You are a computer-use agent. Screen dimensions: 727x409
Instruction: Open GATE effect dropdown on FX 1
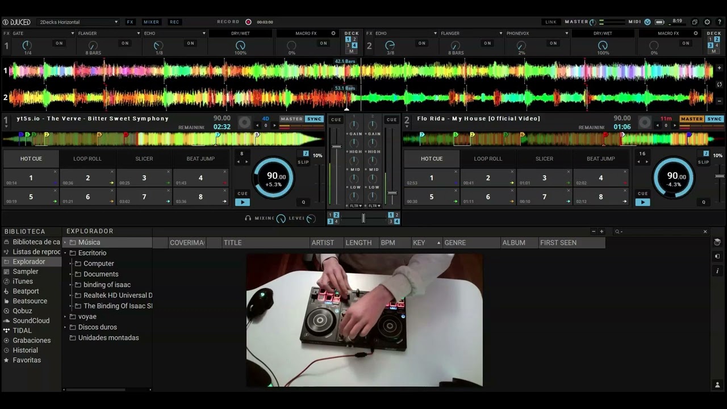(43, 34)
